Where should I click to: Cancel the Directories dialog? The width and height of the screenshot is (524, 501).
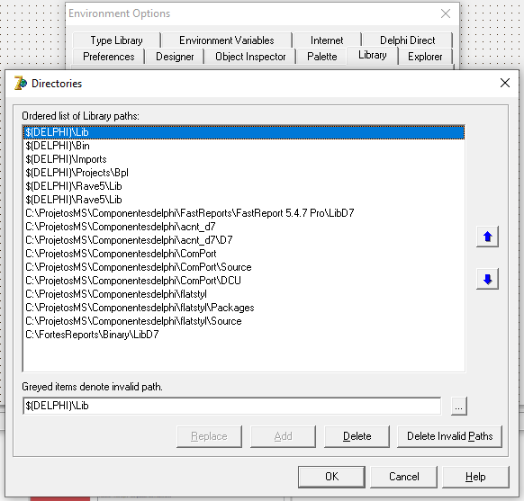(x=403, y=477)
